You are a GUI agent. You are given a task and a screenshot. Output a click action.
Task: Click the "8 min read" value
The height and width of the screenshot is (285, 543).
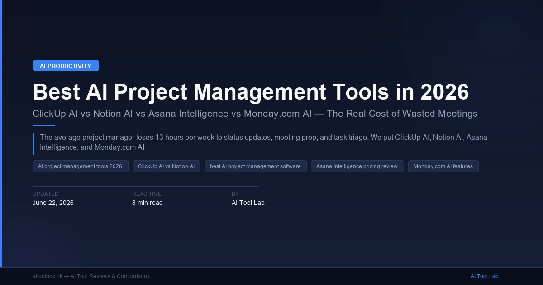[x=148, y=203]
